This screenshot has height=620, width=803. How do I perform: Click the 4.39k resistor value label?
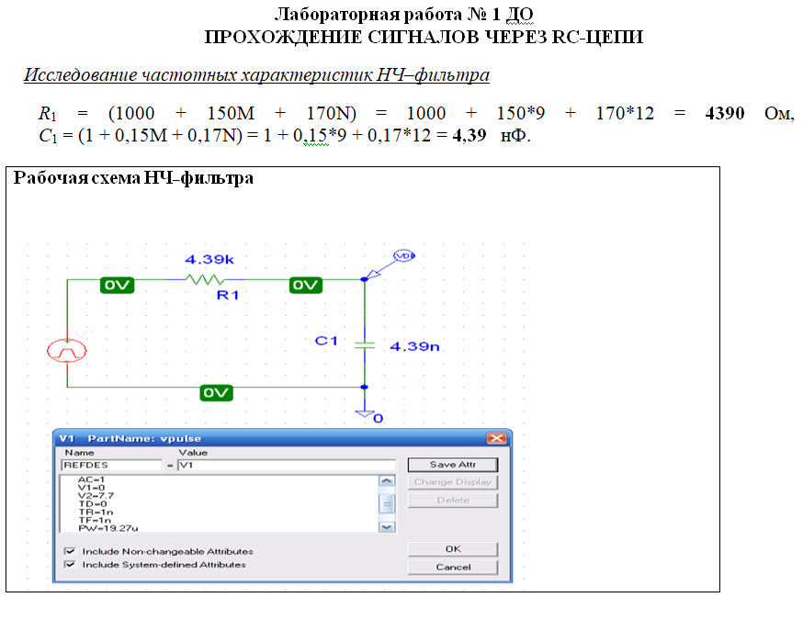(209, 260)
